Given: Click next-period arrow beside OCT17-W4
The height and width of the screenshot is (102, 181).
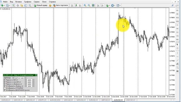Looking at the screenshot, I should (25, 78).
